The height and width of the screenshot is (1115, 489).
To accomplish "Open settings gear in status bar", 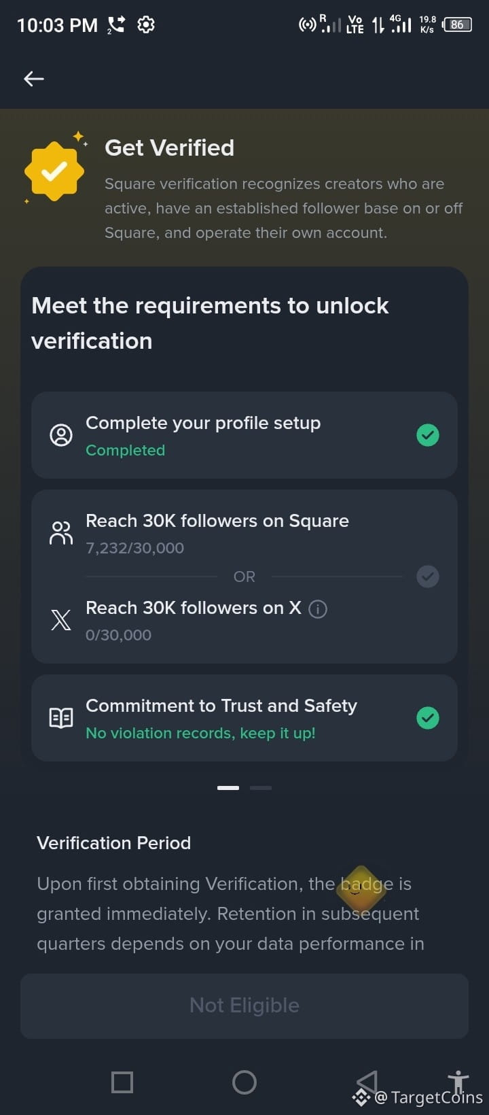I will coord(146,25).
